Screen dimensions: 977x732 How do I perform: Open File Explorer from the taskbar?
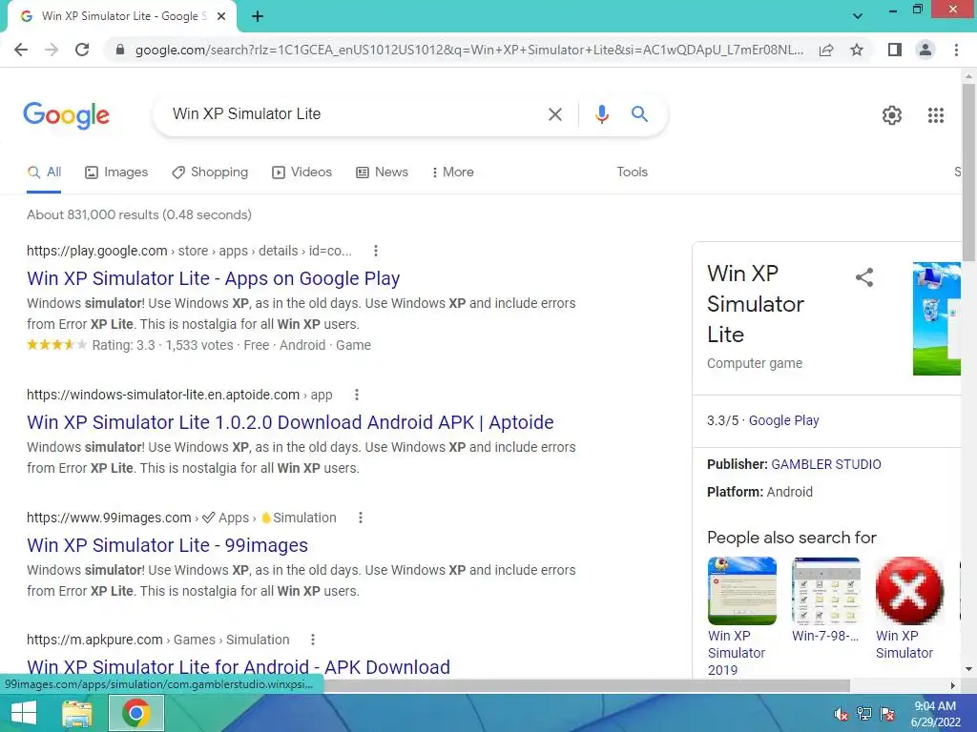(x=77, y=713)
